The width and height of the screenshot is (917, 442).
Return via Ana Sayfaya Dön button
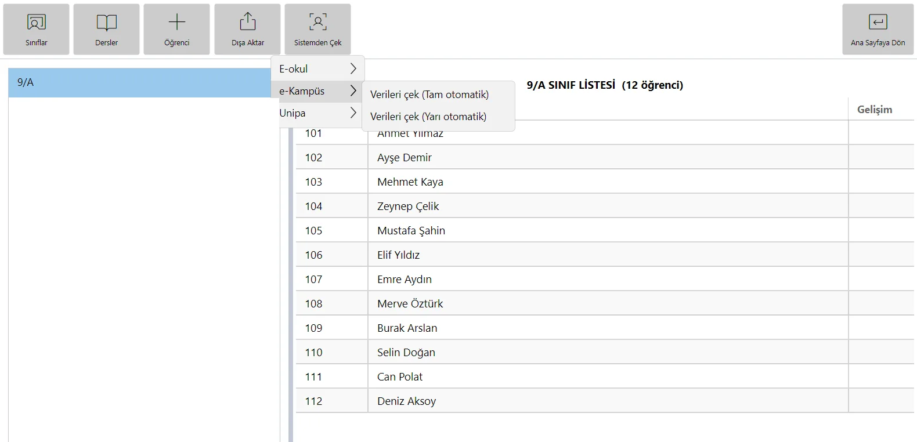point(878,29)
